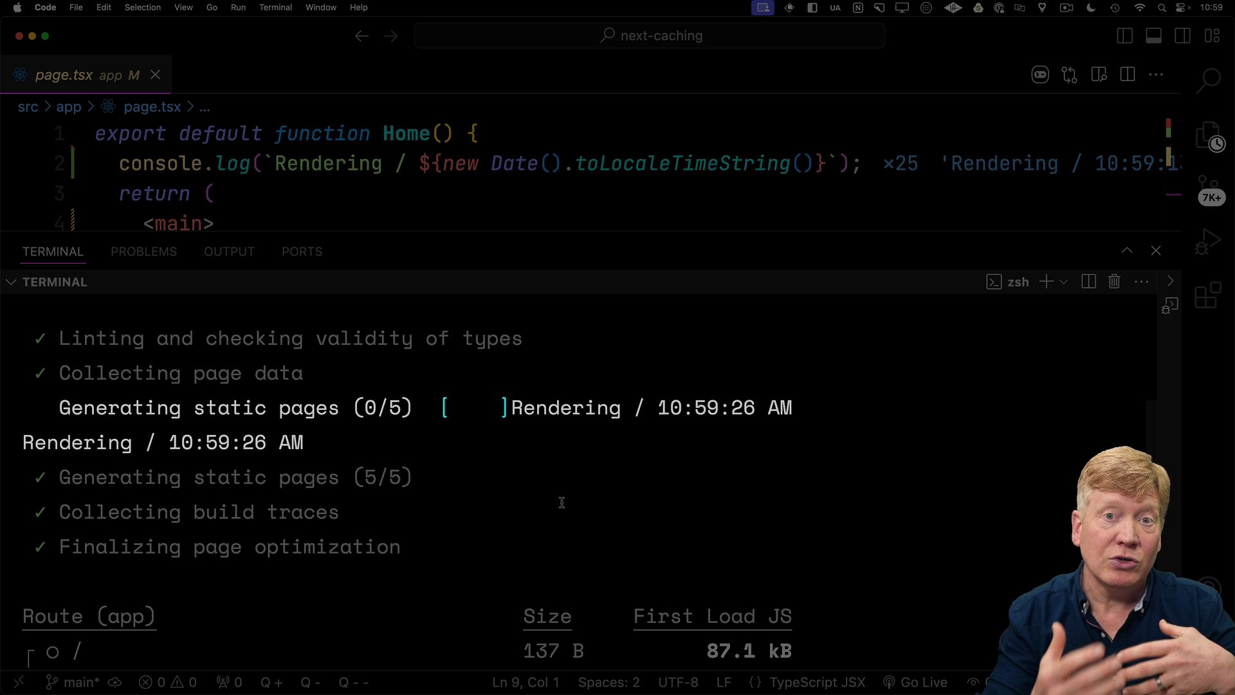The image size is (1235, 695).
Task: Click the next-caching command center search box
Action: point(650,36)
